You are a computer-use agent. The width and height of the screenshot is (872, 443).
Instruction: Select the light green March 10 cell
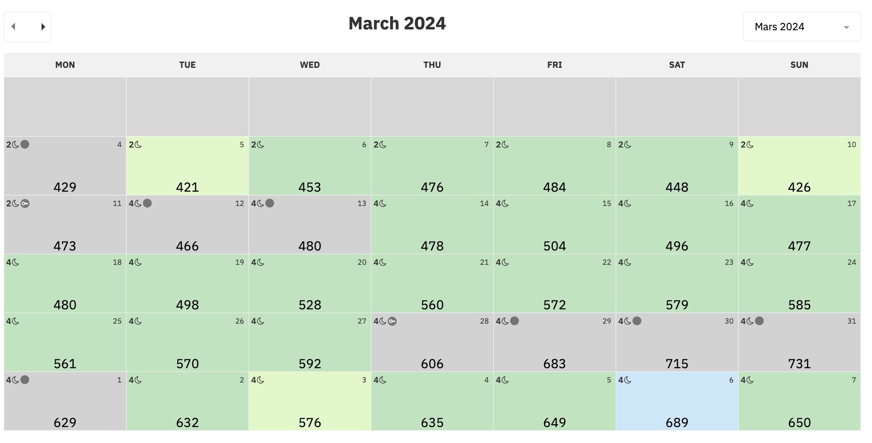[x=800, y=166]
